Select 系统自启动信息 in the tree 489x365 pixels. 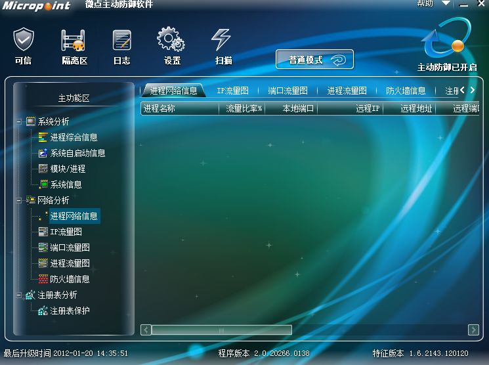tap(77, 153)
